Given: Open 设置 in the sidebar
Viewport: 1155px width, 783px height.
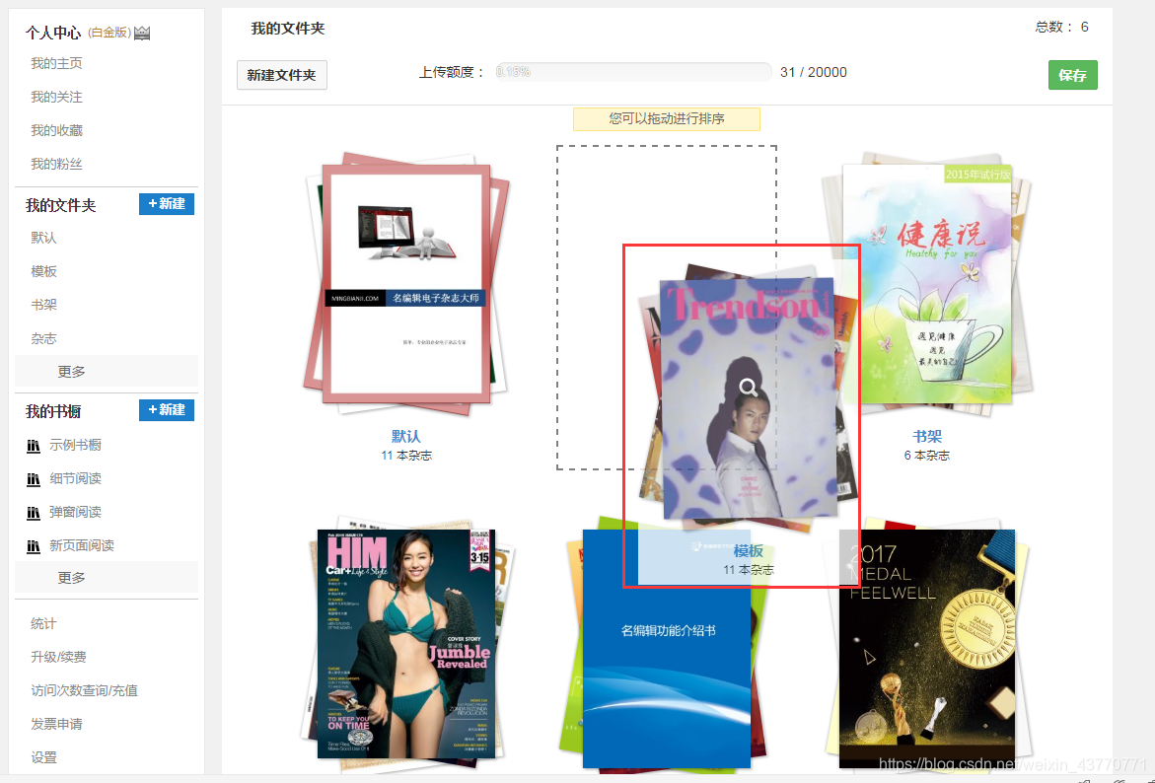Looking at the screenshot, I should pos(43,757).
